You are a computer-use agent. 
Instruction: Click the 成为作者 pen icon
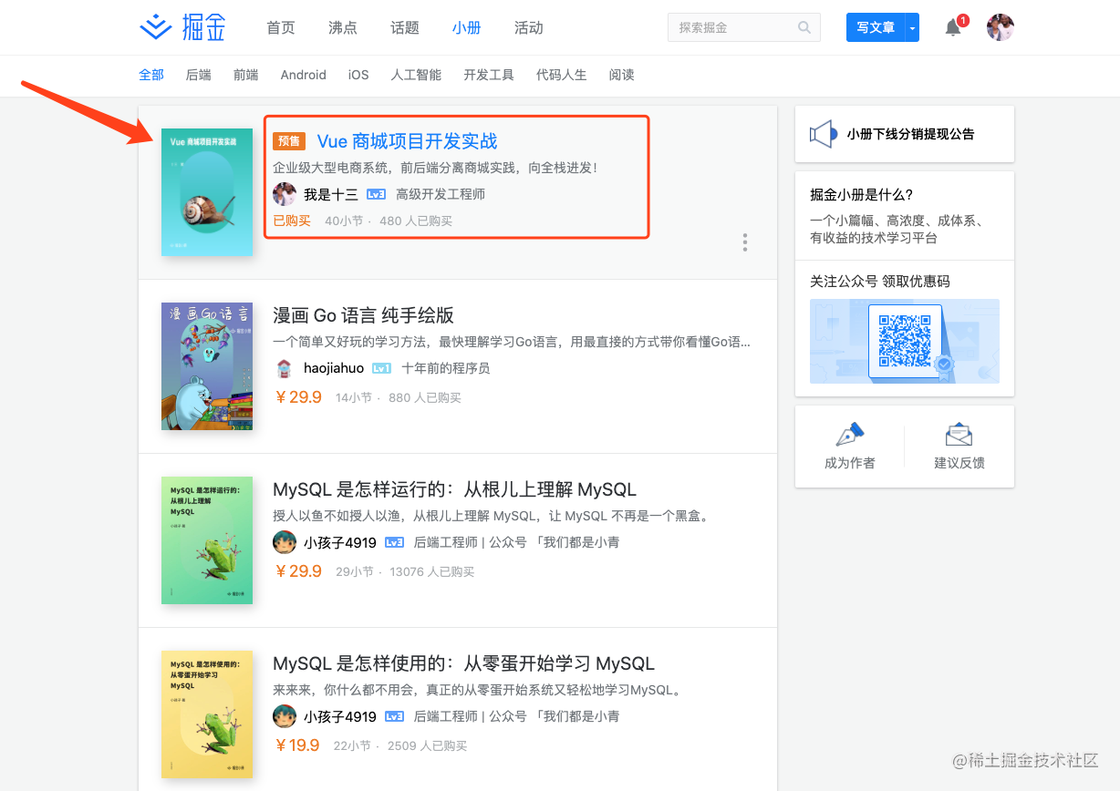click(x=850, y=435)
